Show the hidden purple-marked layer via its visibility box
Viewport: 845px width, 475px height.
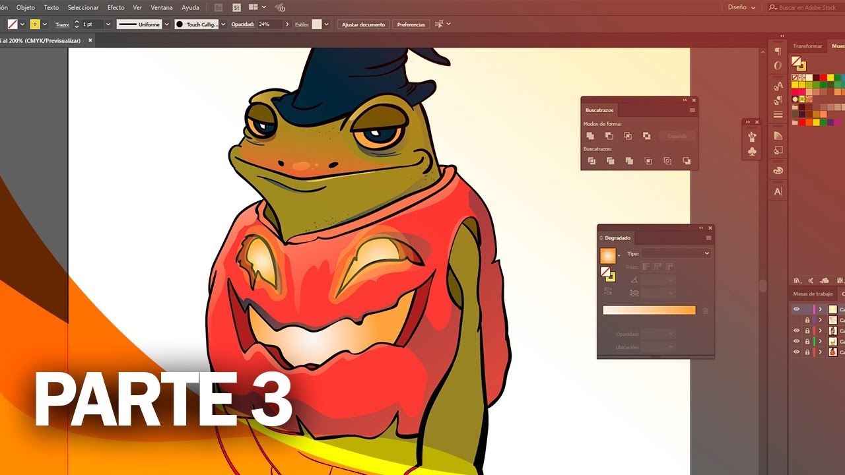(796, 320)
